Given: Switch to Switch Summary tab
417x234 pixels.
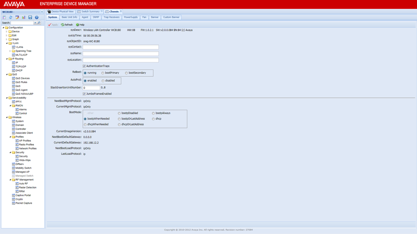Looking at the screenshot, I should click(90, 11).
